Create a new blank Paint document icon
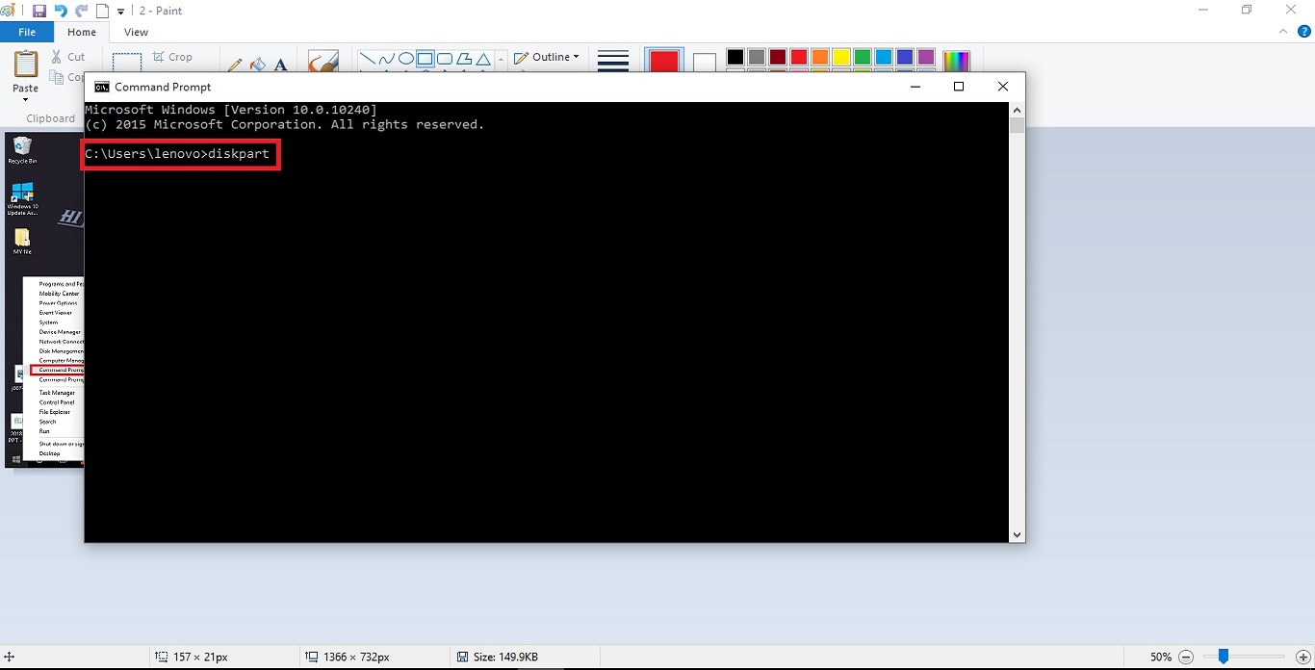This screenshot has width=1315, height=670. (x=102, y=11)
